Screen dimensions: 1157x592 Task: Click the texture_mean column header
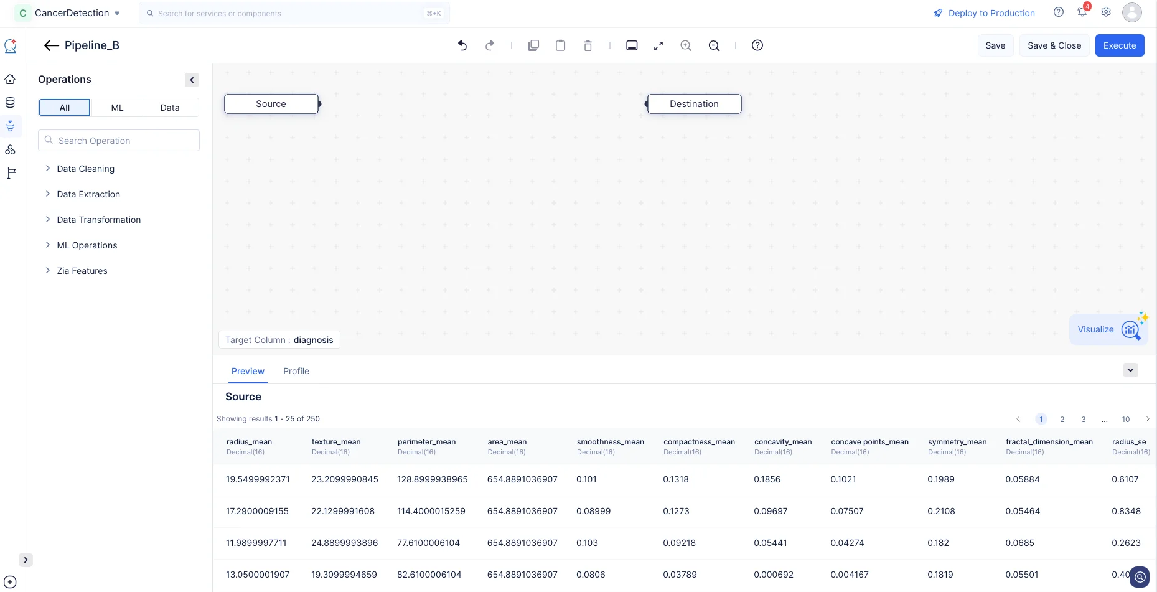point(336,442)
